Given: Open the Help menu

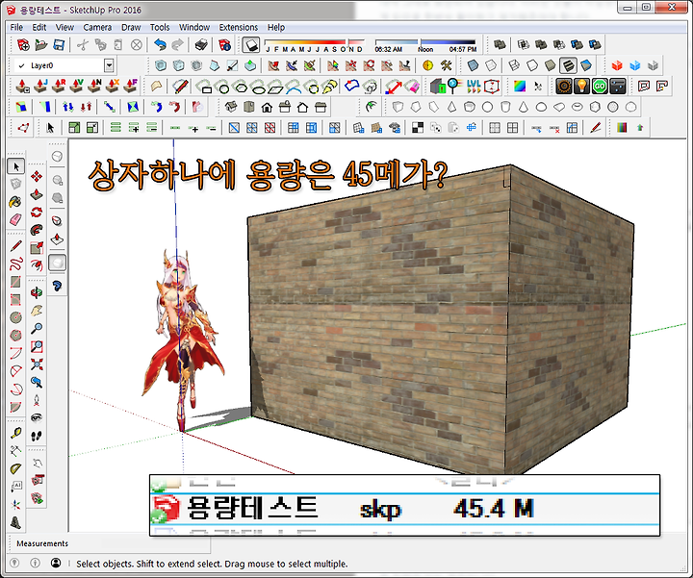Looking at the screenshot, I should (276, 27).
